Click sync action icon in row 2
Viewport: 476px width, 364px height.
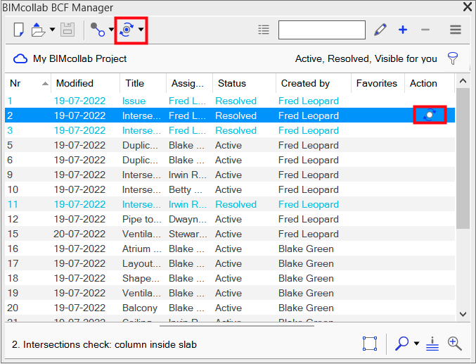(x=430, y=115)
